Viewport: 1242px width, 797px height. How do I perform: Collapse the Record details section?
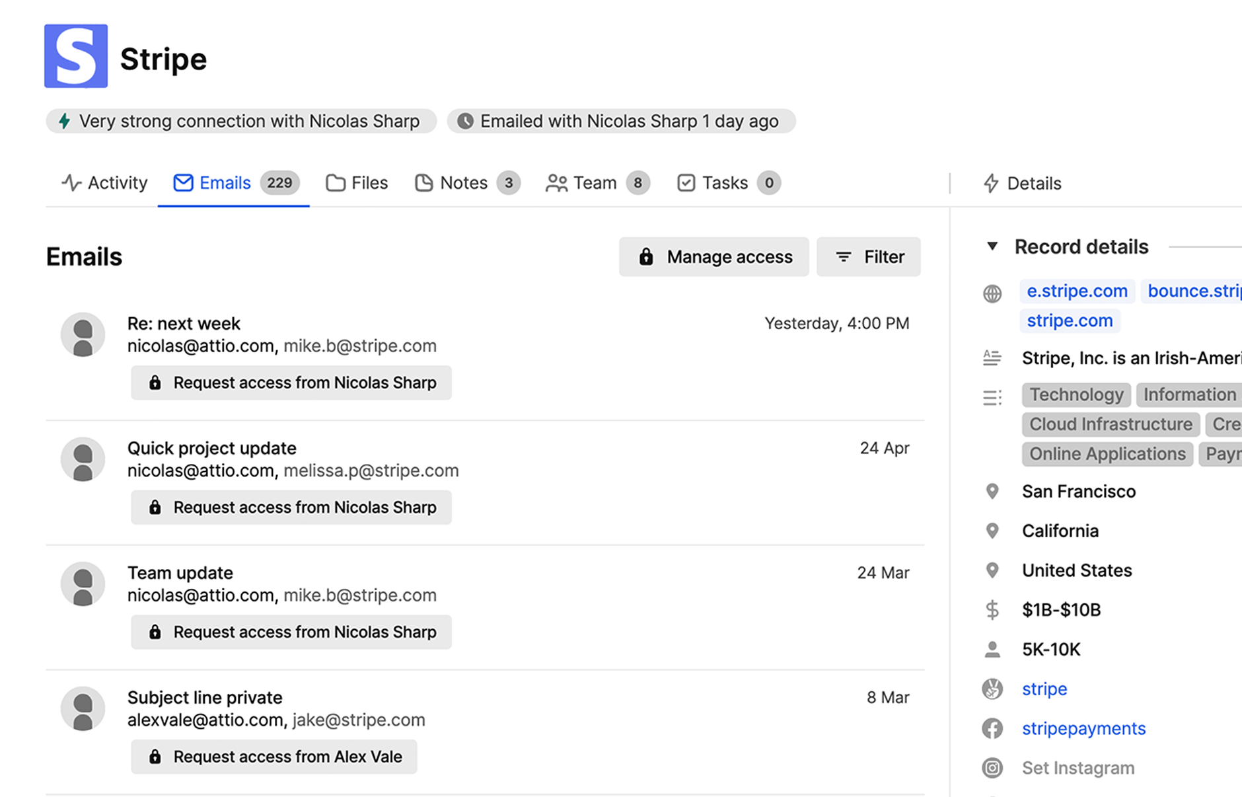pyautogui.click(x=992, y=247)
